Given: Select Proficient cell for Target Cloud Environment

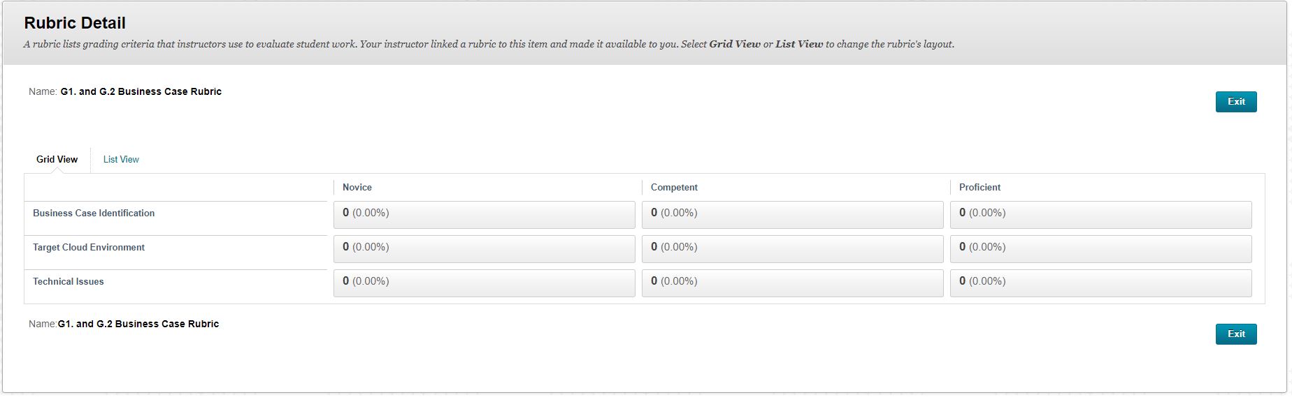Looking at the screenshot, I should pos(1100,249).
